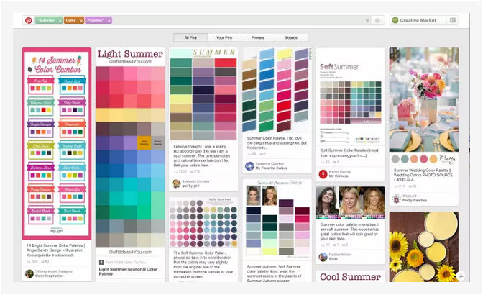
Task: Open dropdown arrow on the Color search tag
Action: [81, 21]
